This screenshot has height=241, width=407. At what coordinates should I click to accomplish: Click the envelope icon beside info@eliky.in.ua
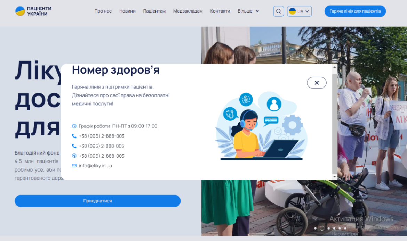74,166
